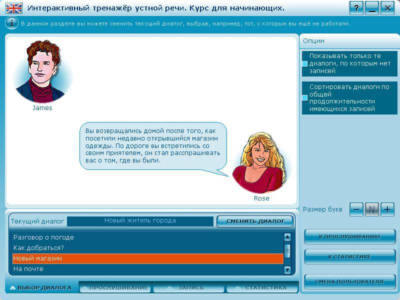Click the info icon in the hint bar
Image resolution: width=400 pixels, height=300 pixels.
(11, 23)
